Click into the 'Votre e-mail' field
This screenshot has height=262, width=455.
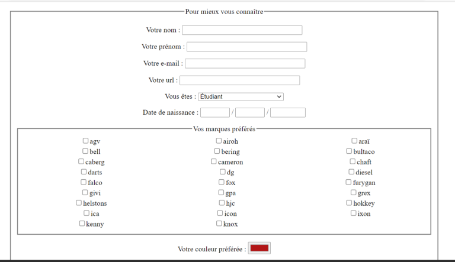245,63
